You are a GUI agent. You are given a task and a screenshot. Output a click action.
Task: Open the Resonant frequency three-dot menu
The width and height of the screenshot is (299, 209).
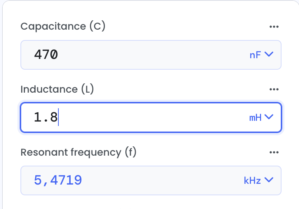(x=274, y=152)
